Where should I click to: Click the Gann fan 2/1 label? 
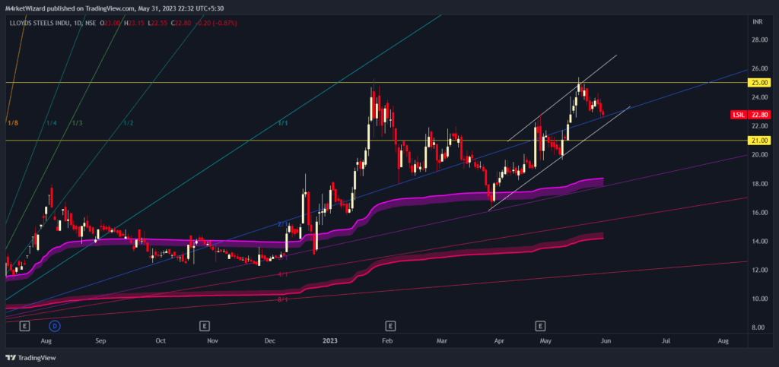tap(283, 224)
